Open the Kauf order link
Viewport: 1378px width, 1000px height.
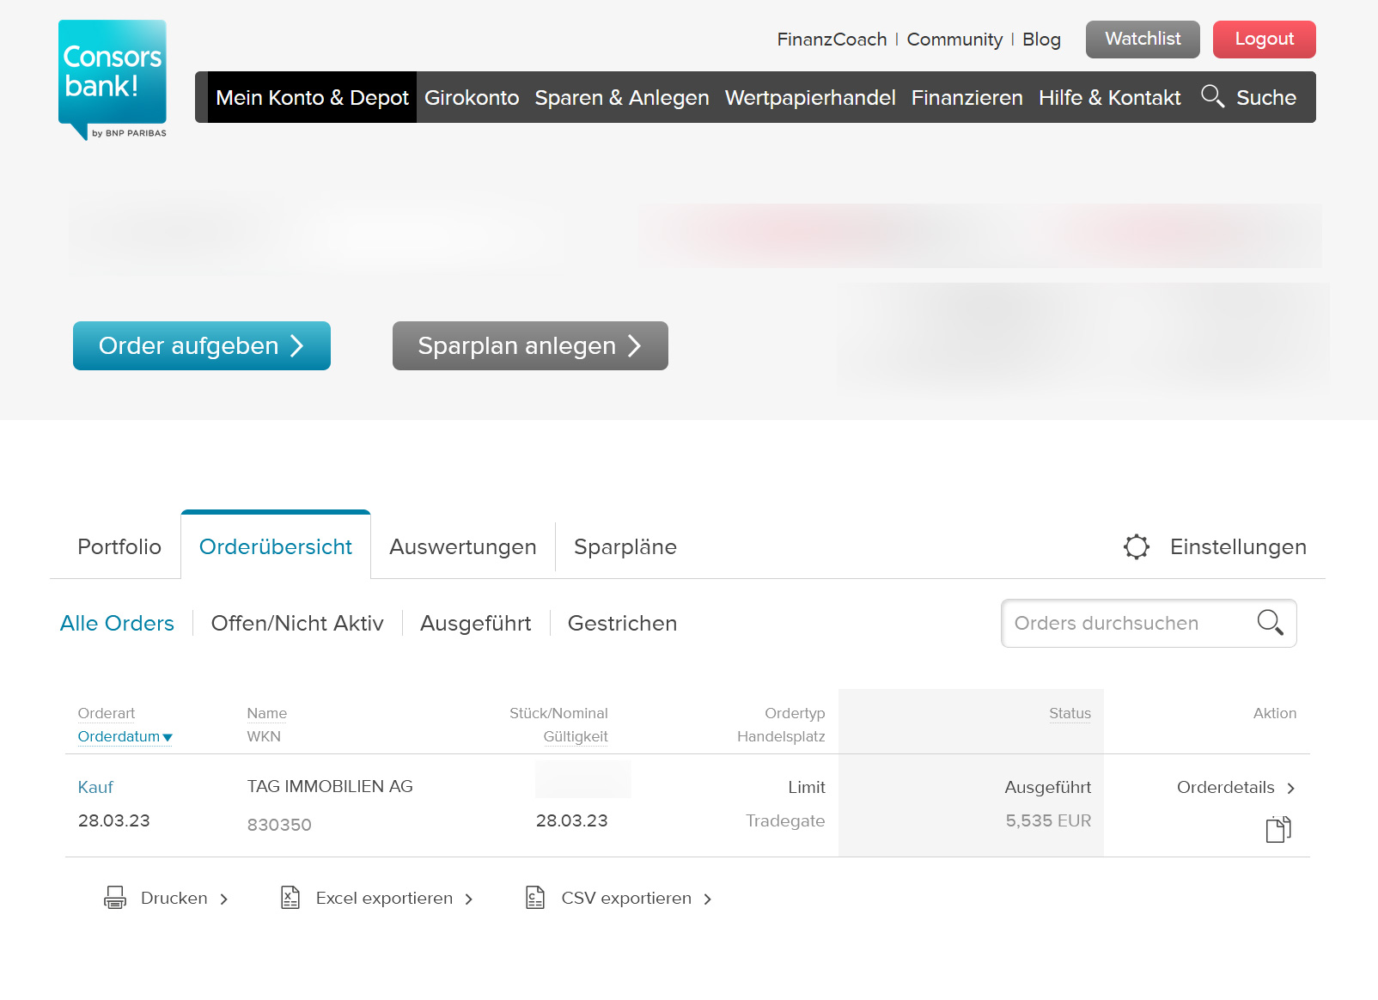pyautogui.click(x=95, y=788)
